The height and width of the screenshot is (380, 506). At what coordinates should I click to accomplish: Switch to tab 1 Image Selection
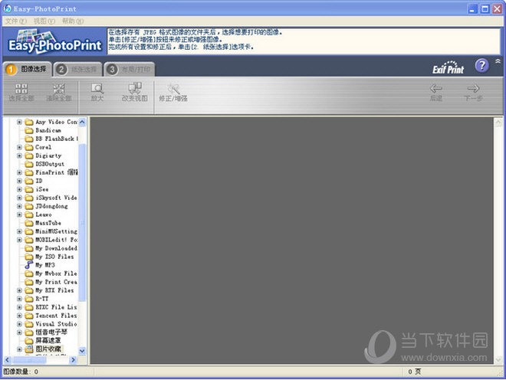pyautogui.click(x=28, y=69)
